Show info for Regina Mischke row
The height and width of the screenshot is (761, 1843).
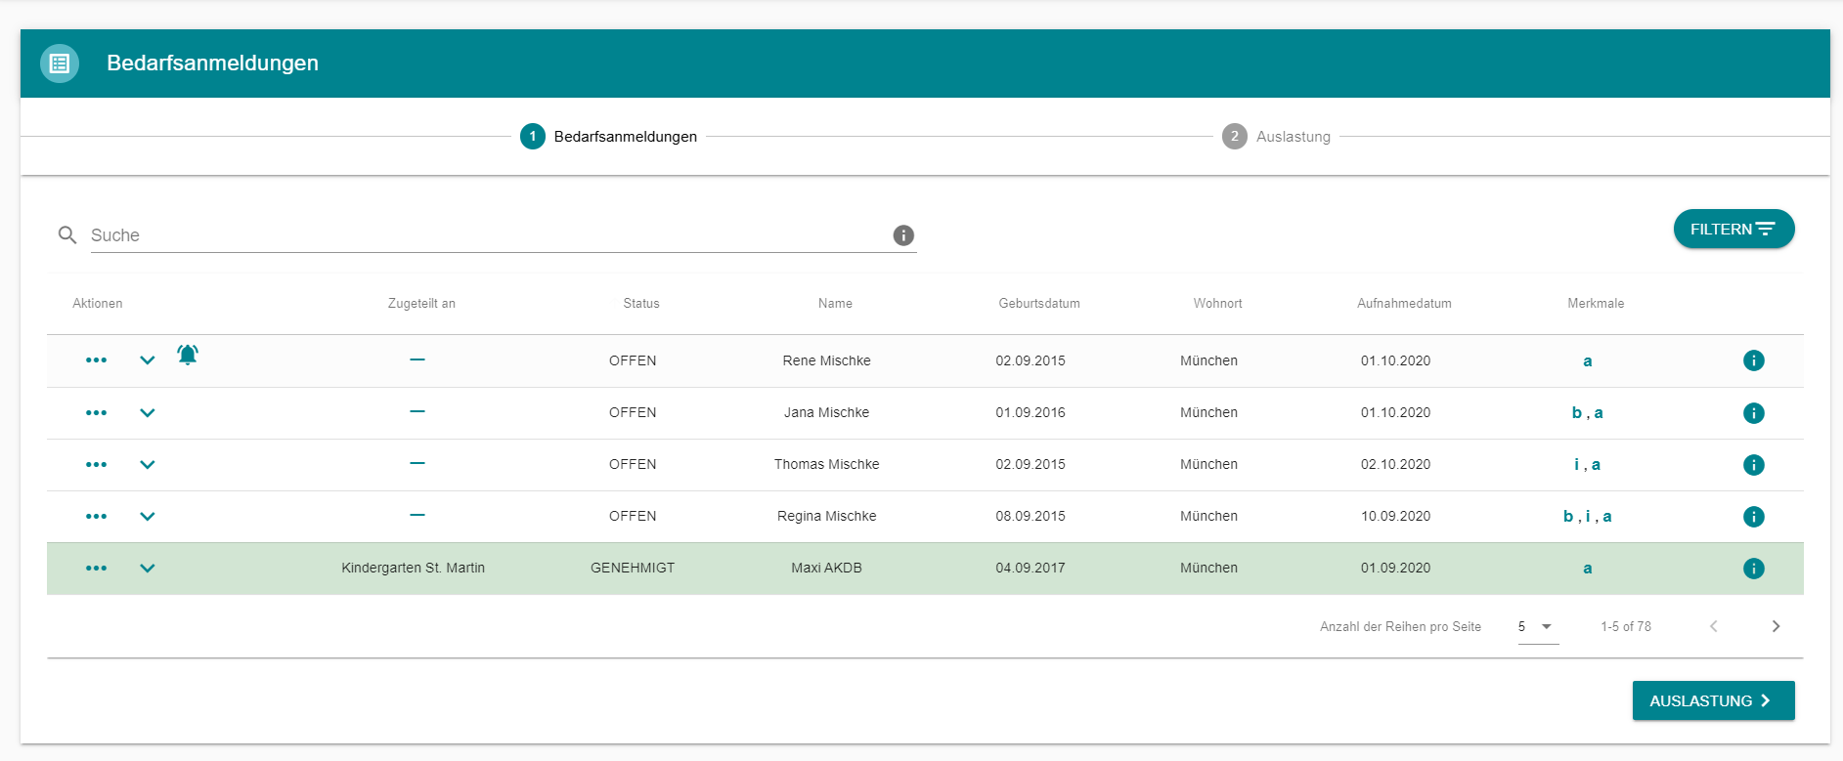[x=1753, y=517]
